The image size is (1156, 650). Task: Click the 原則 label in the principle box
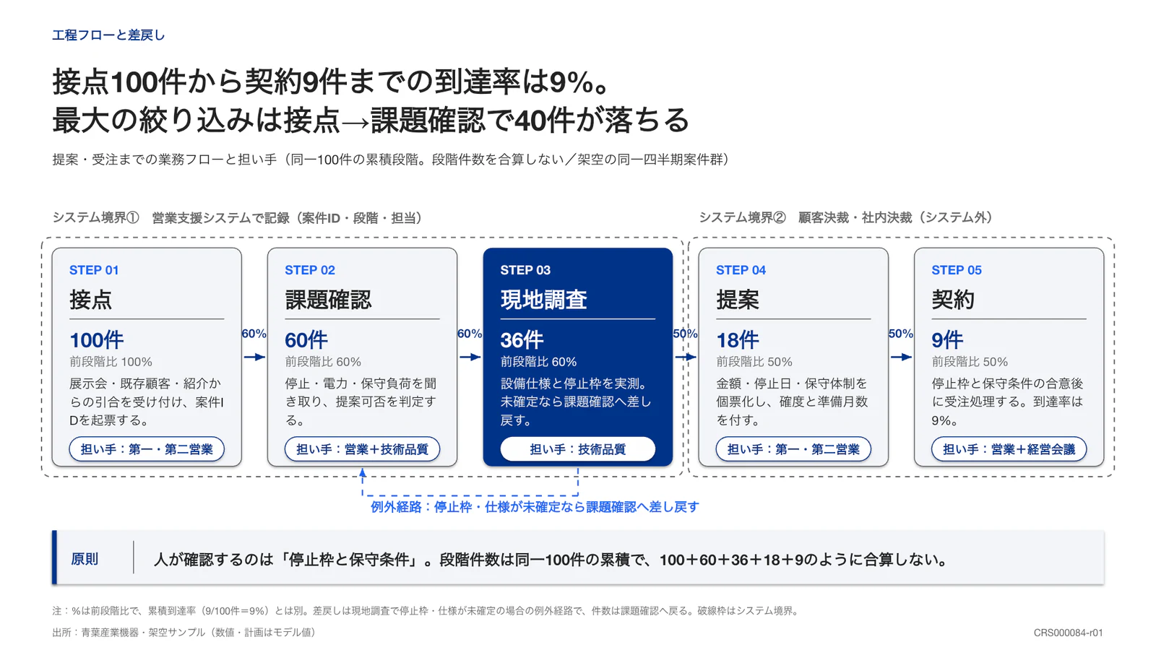(85, 559)
